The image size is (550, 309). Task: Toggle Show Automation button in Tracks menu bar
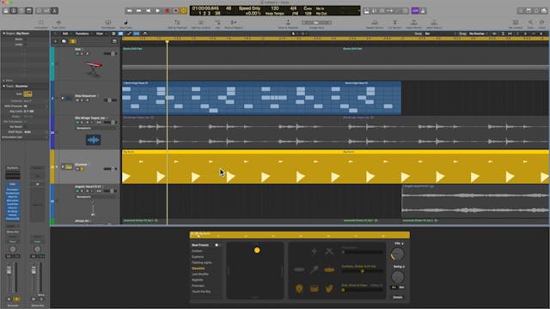[x=129, y=33]
